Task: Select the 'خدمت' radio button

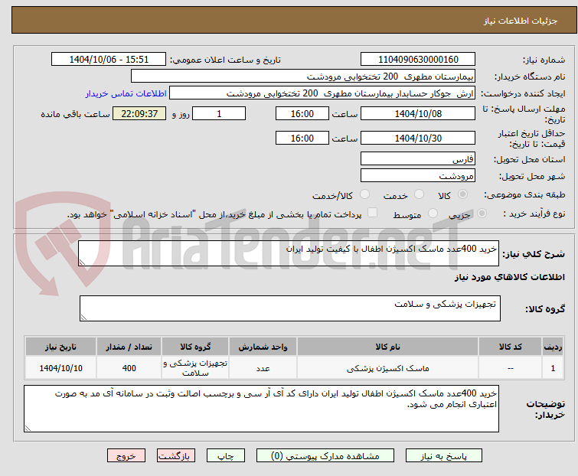Action: [419, 194]
